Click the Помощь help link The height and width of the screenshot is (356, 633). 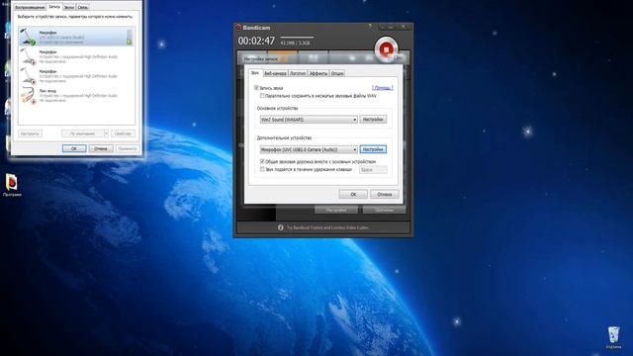(383, 88)
